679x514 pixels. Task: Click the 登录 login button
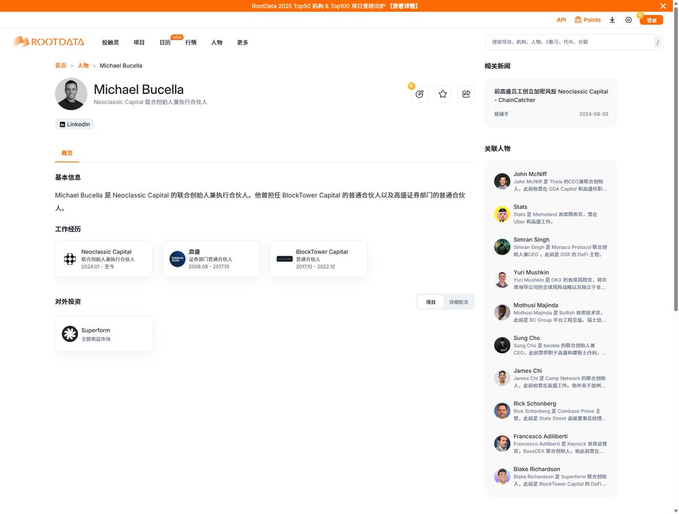pos(651,20)
